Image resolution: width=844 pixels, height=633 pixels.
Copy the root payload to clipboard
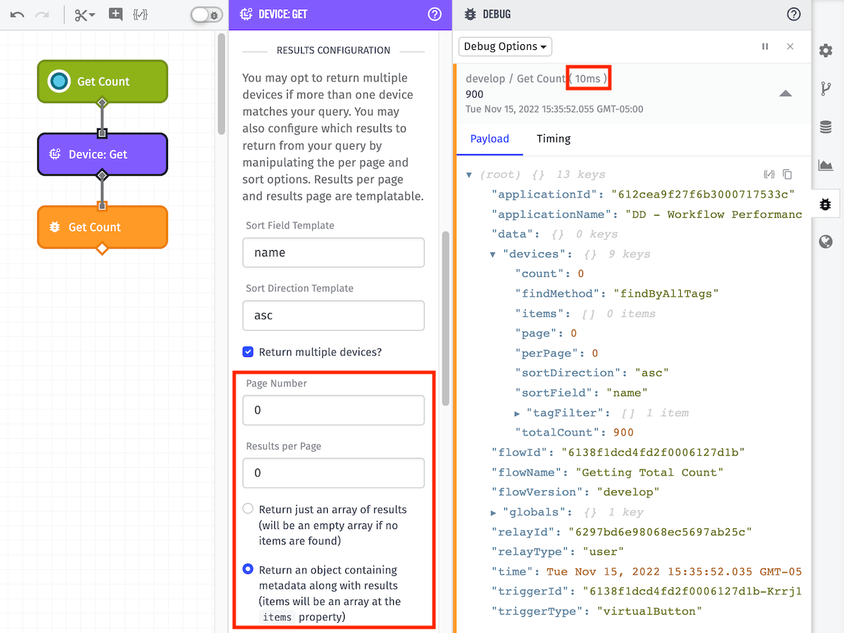pyautogui.click(x=788, y=174)
